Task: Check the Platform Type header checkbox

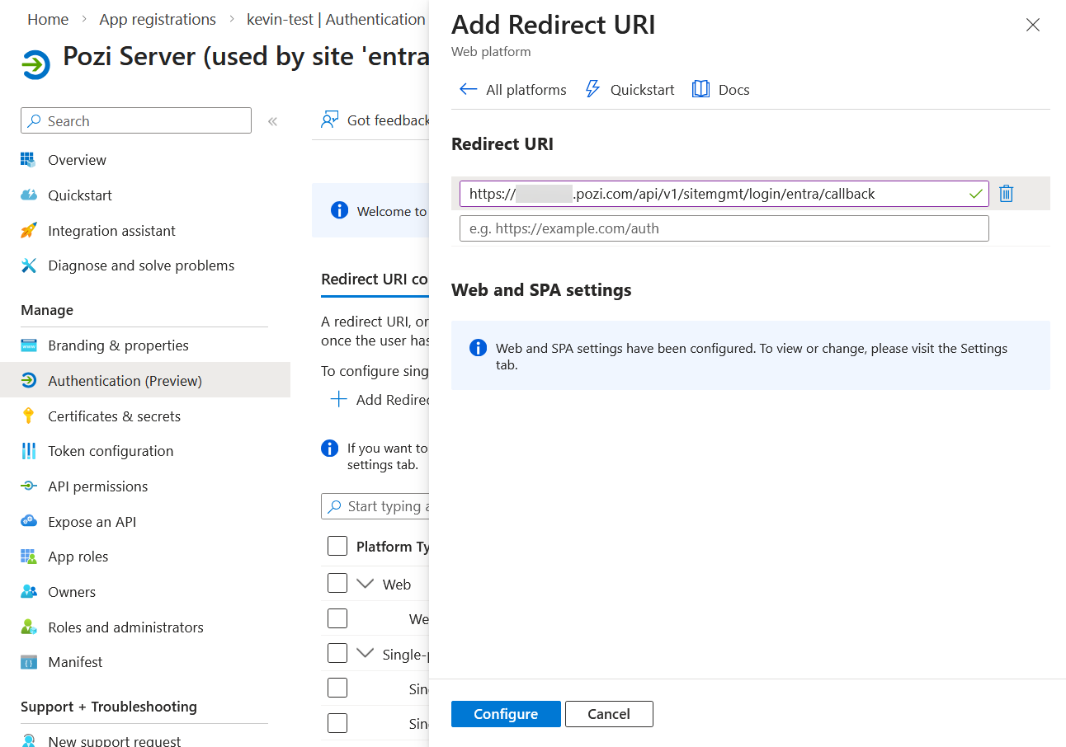Action: click(x=337, y=546)
